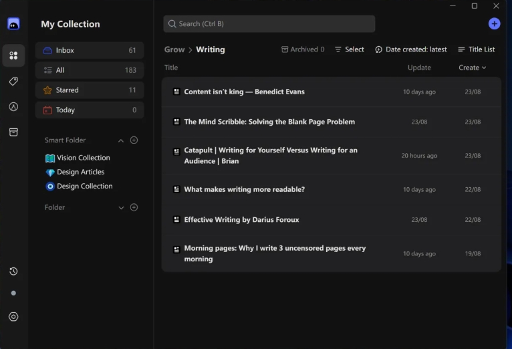Image resolution: width=512 pixels, height=349 pixels.
Task: Click the article icon for Effective Writing
Action: pyautogui.click(x=176, y=219)
